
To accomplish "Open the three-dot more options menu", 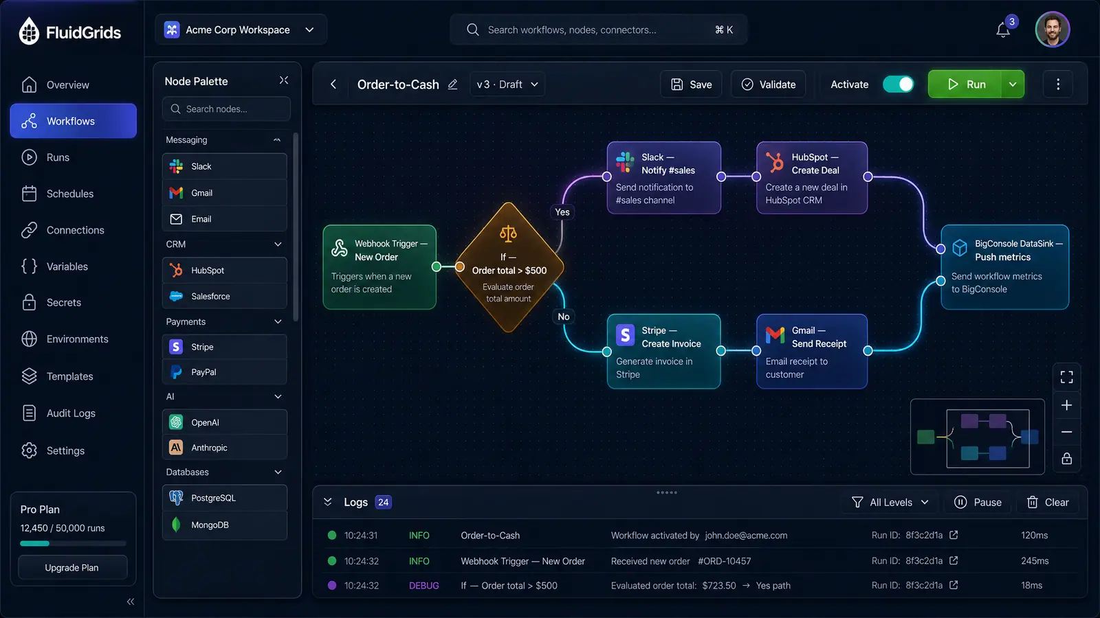I will (x=1058, y=84).
